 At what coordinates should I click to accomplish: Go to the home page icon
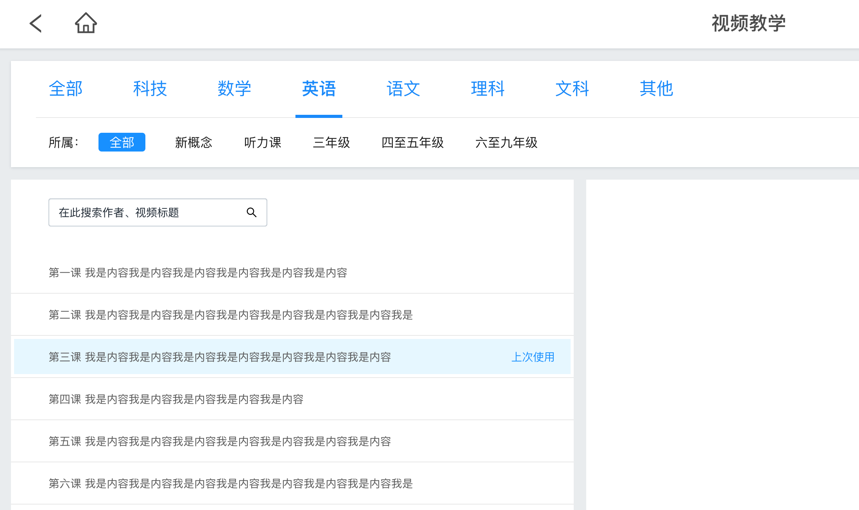(86, 23)
